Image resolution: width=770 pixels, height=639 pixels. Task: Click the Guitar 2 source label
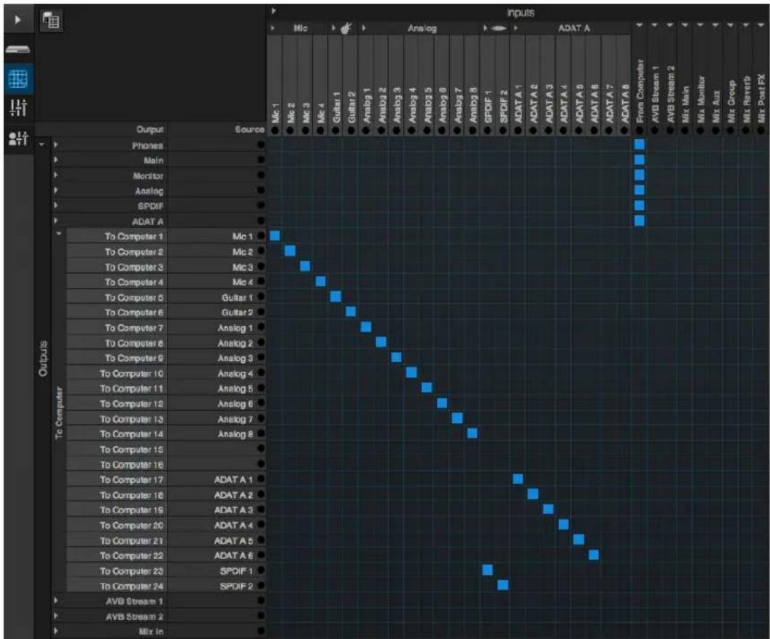pos(237,312)
